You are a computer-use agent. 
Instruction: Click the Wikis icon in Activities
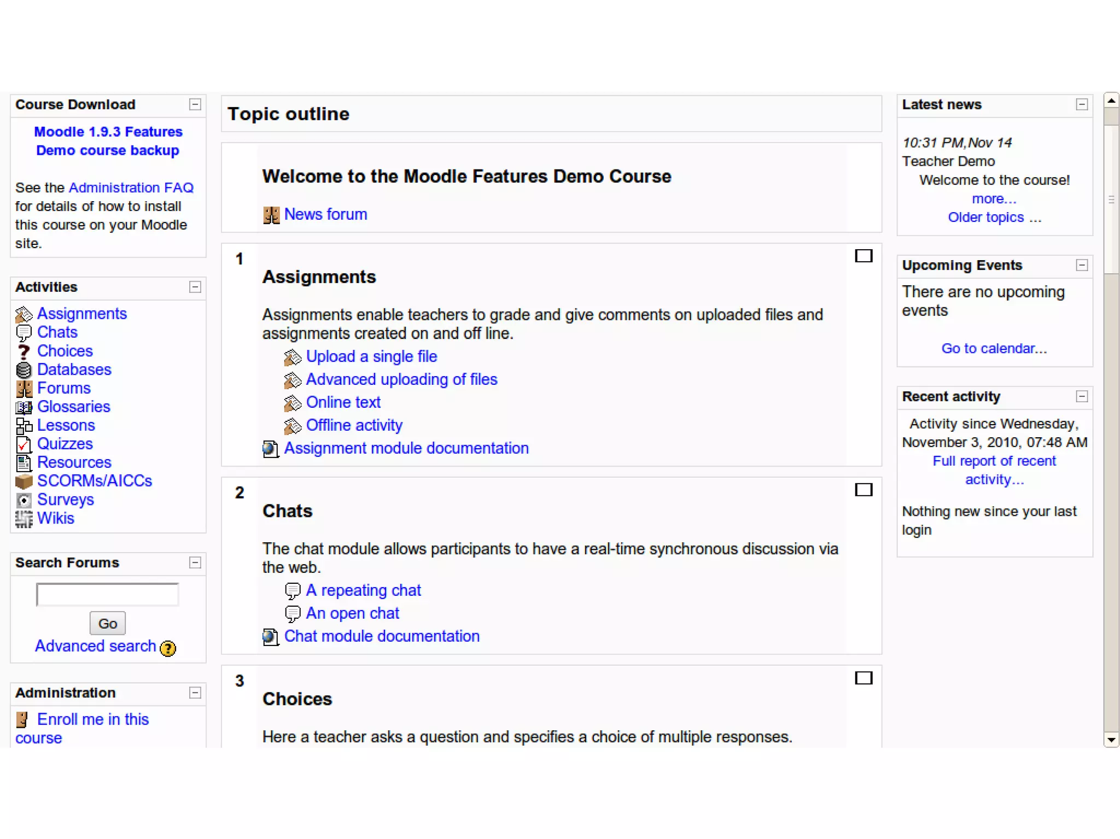coord(24,519)
